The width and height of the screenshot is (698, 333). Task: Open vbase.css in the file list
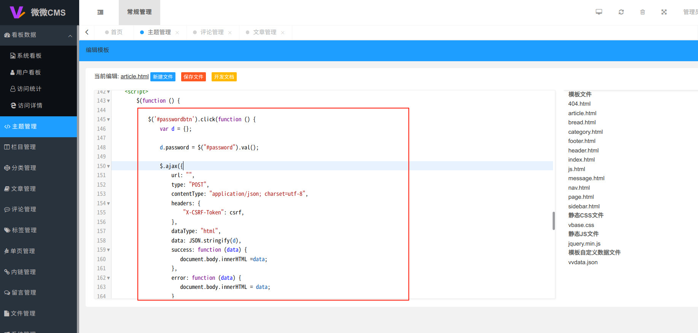click(581, 225)
